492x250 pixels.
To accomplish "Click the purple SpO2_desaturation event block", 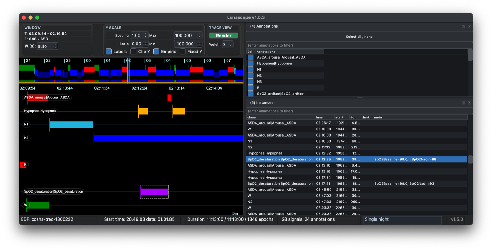I will click(154, 192).
